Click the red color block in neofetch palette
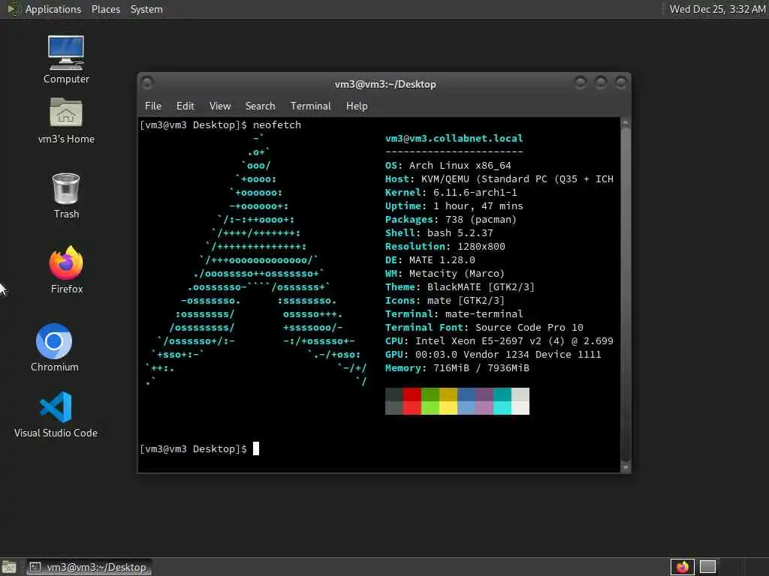This screenshot has height=576, width=769. 412,401
